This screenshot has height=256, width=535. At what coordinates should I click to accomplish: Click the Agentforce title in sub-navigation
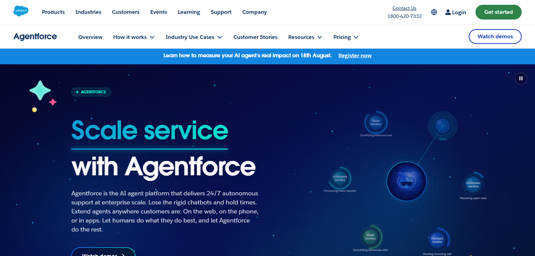point(35,37)
